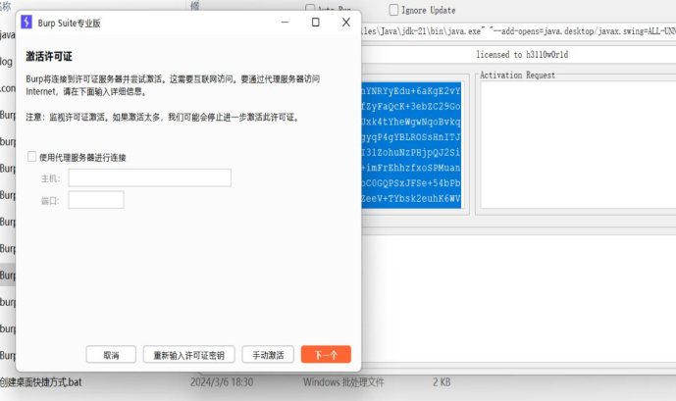Select the highlighted Burp file row in explorer

click(8, 276)
